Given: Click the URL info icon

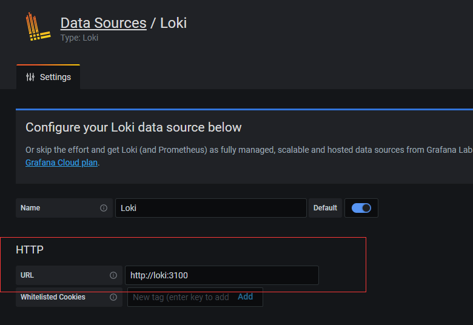Looking at the screenshot, I should point(113,275).
